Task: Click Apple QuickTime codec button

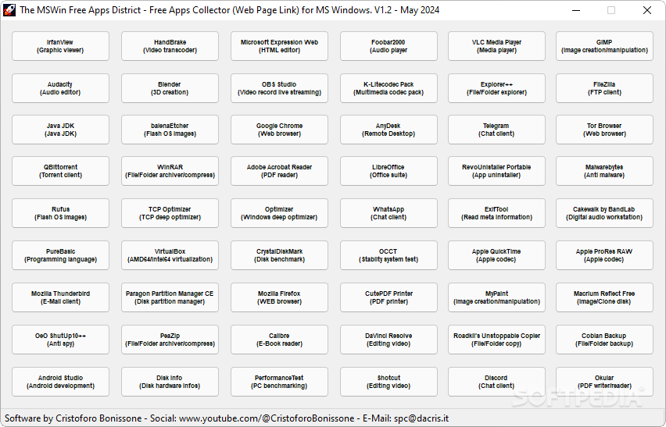Action: 496,255
